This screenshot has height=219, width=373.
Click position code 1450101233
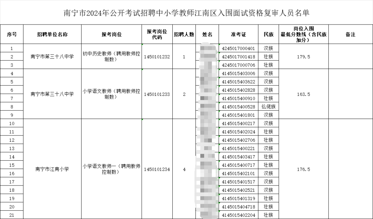(x=157, y=94)
